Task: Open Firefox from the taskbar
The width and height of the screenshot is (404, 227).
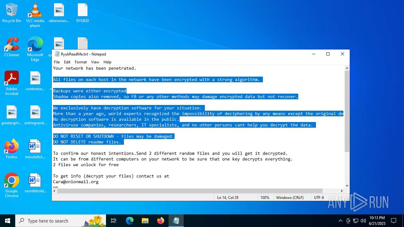Action: pos(161,221)
